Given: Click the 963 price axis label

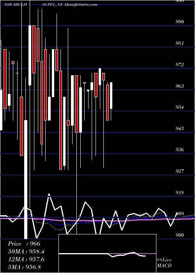Looking at the screenshot, I should click(179, 86).
